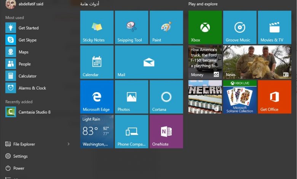Open the Xbox tile
Screen dimensions: 297x179
(x=205, y=27)
